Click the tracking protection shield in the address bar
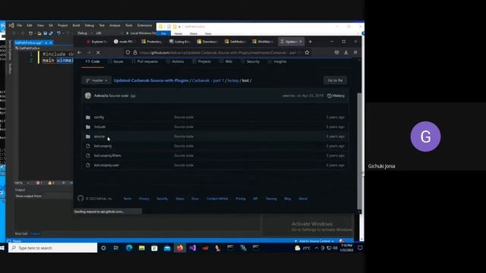The image size is (486, 273). click(128, 52)
